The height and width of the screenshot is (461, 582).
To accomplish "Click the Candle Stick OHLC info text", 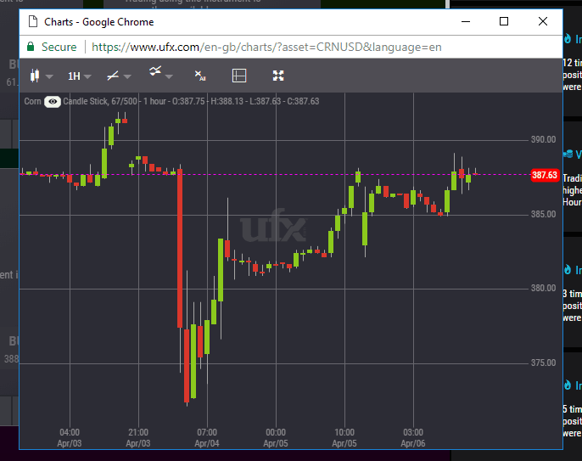I will pos(191,101).
